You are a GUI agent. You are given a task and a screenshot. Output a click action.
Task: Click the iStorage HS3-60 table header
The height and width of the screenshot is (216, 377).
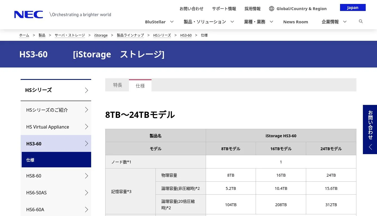click(x=281, y=136)
